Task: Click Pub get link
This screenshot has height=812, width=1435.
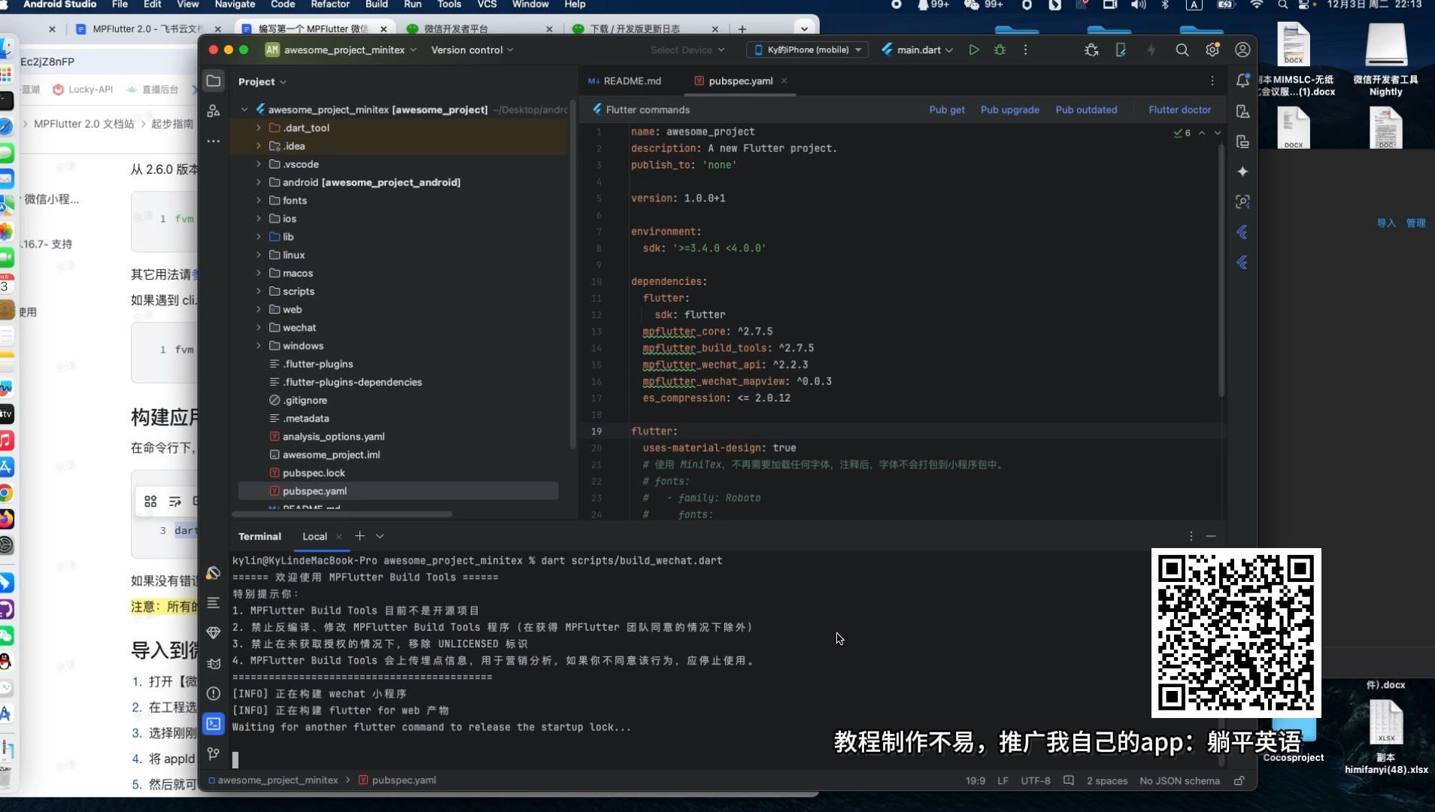Action: pyautogui.click(x=947, y=110)
